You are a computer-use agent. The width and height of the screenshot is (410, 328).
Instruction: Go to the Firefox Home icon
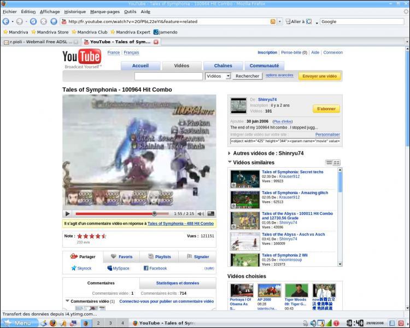click(54, 21)
